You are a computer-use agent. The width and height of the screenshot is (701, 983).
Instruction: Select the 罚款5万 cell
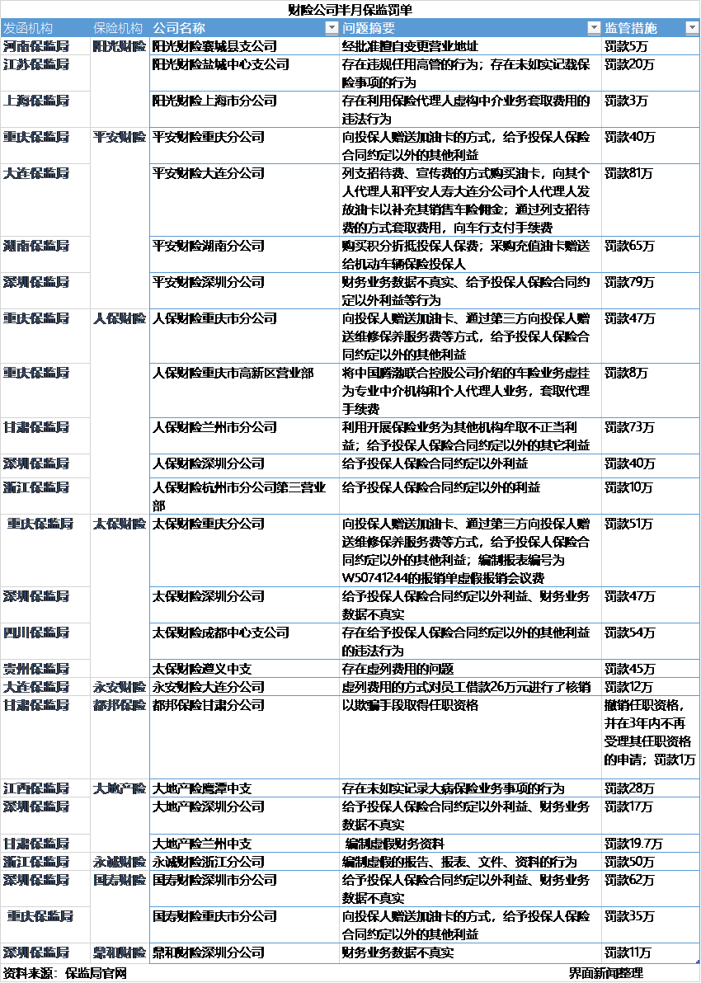coord(650,46)
